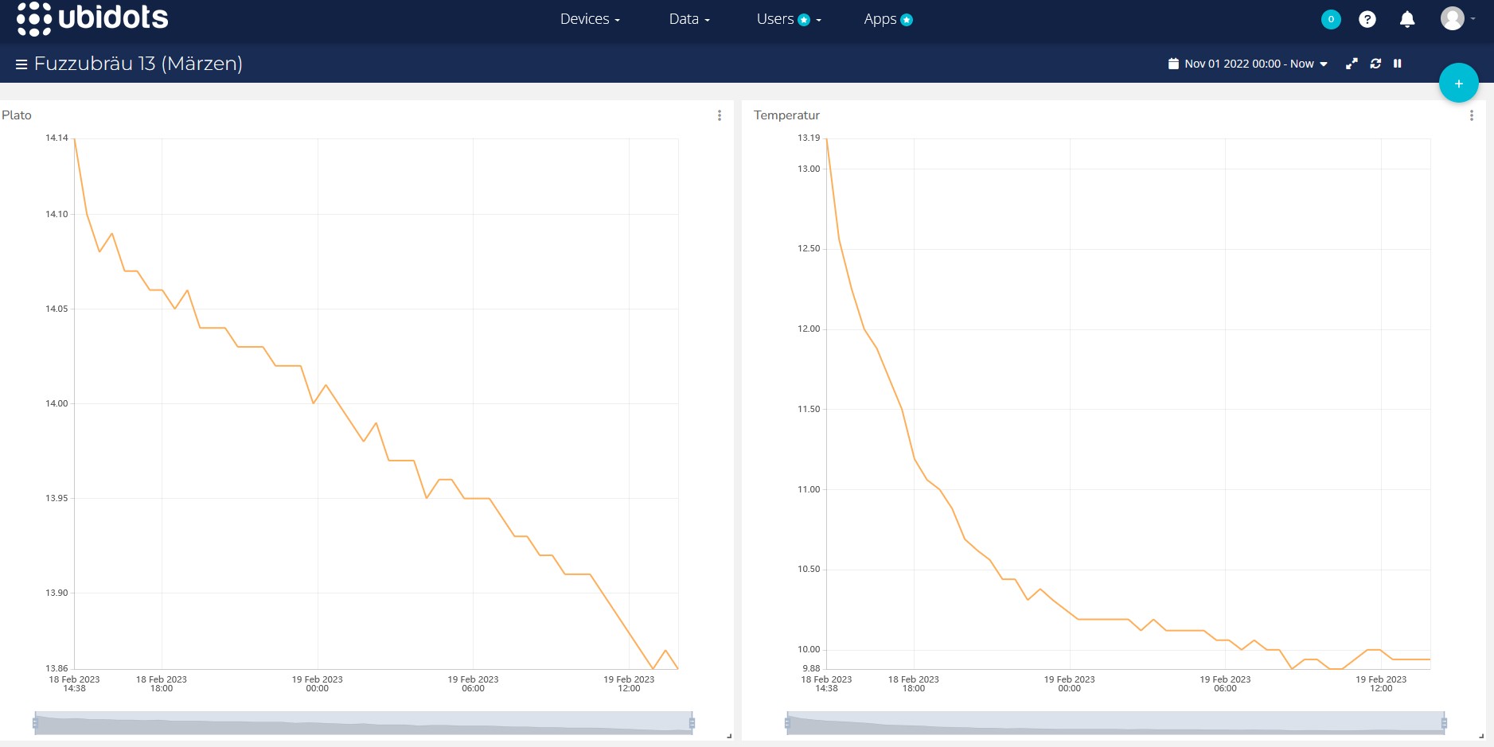Screen dimensions: 1494x747
Task: Open the Data menu
Action: [688, 19]
